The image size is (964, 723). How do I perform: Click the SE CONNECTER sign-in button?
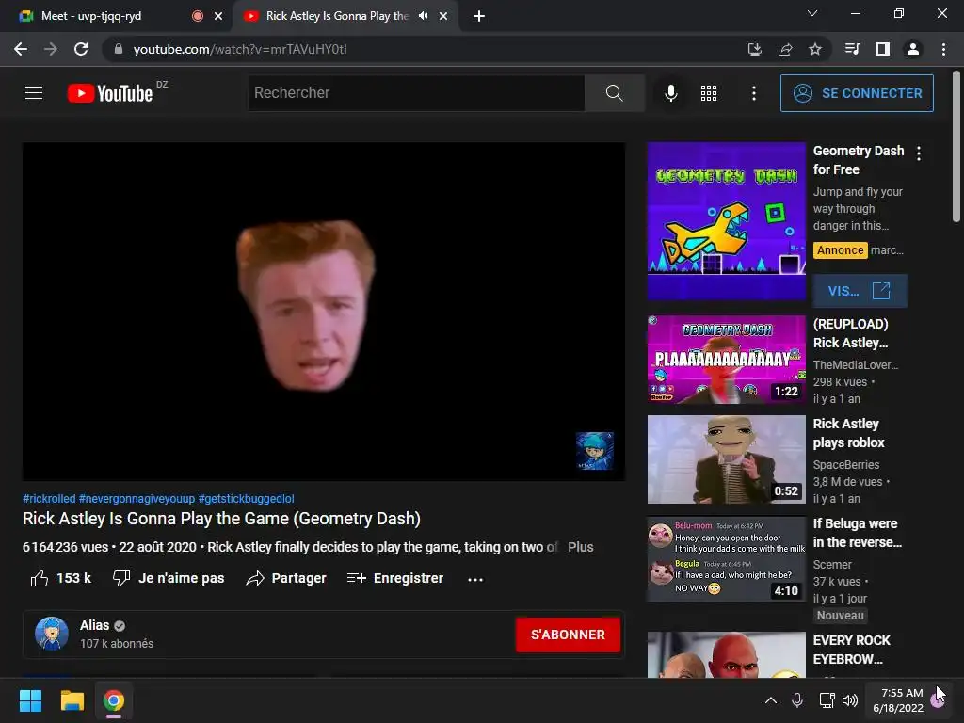[857, 93]
